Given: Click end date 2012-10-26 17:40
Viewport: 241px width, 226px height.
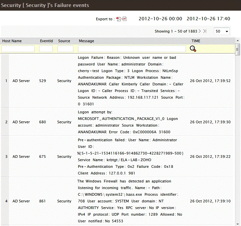Looking at the screenshot, I should click(208, 19).
